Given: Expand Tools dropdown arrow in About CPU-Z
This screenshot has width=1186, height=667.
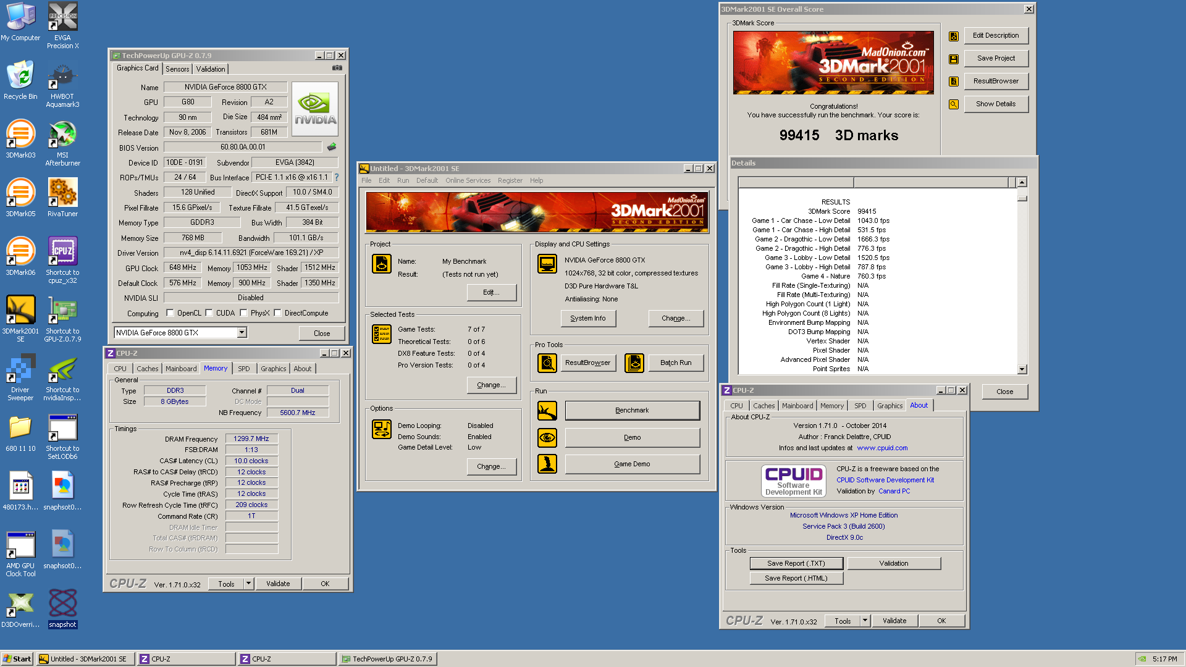Looking at the screenshot, I should pos(865,621).
